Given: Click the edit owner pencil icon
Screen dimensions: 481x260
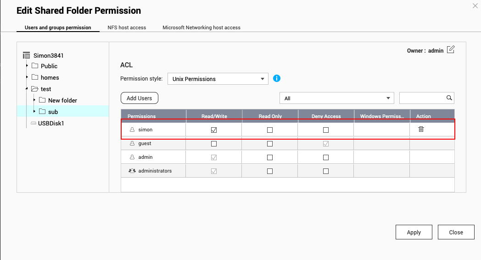Looking at the screenshot, I should pyautogui.click(x=451, y=50).
